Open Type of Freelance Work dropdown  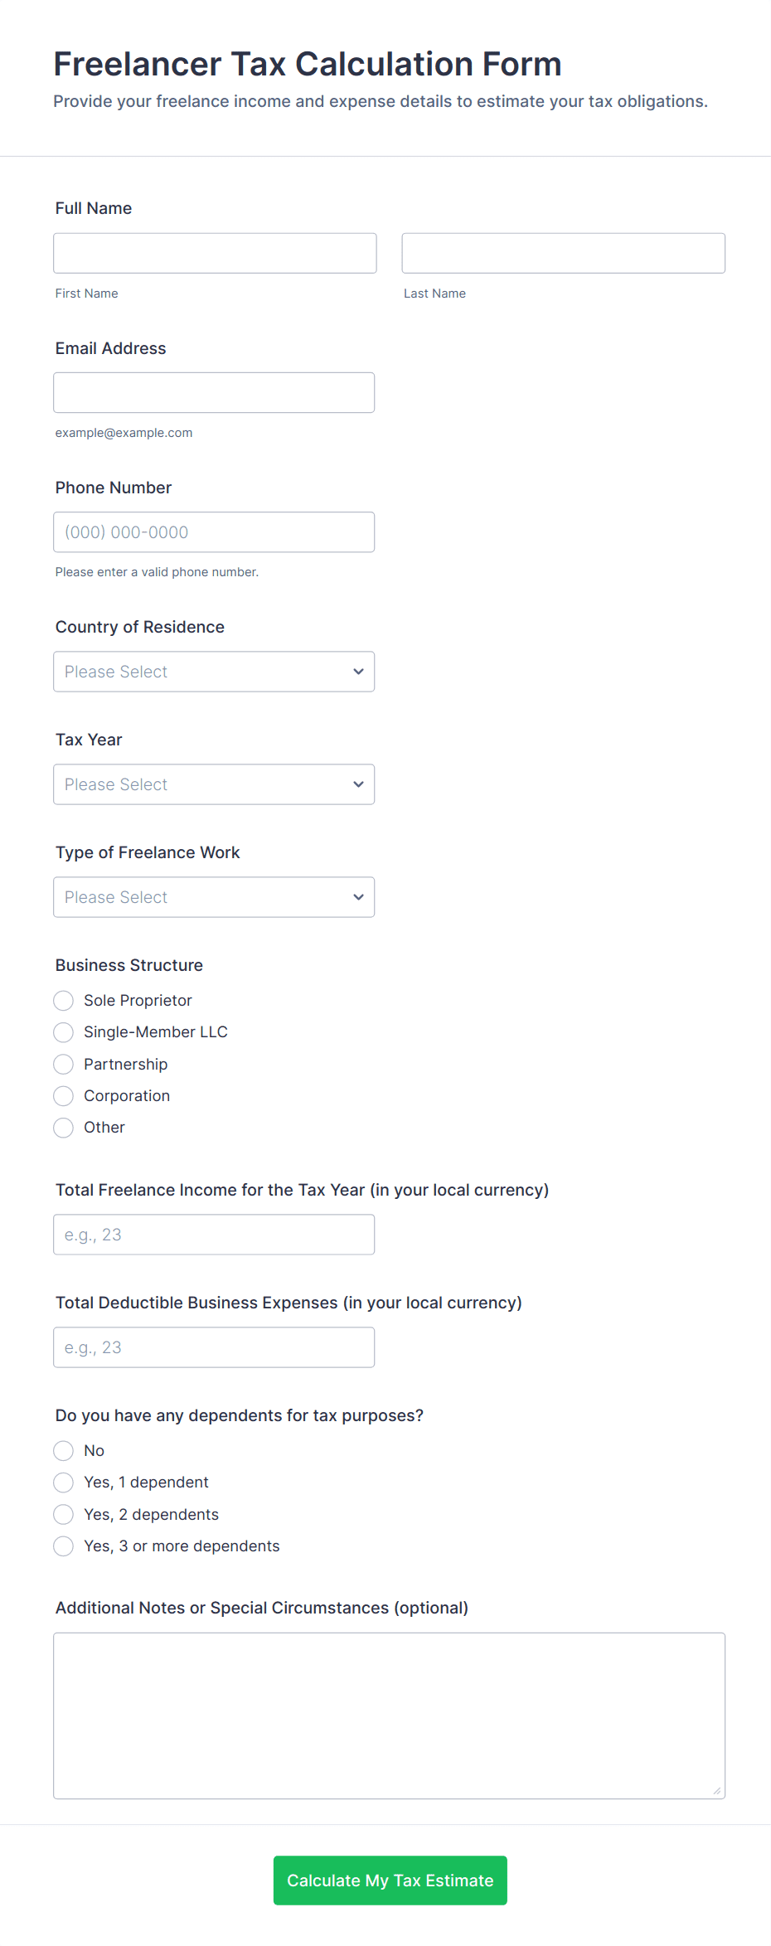click(214, 897)
